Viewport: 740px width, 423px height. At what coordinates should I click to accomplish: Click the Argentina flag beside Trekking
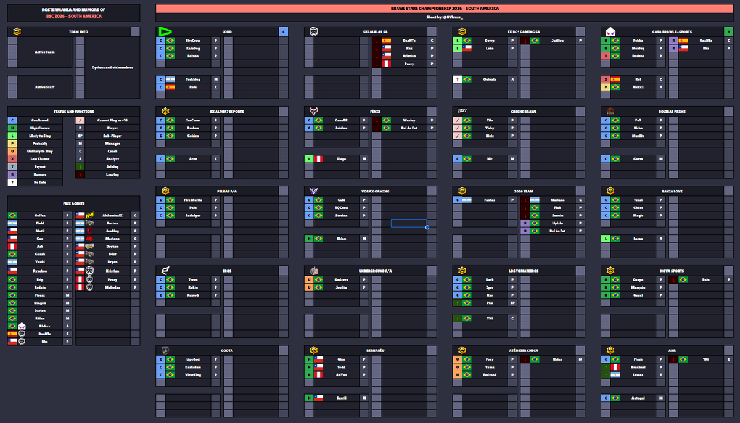[x=170, y=80]
